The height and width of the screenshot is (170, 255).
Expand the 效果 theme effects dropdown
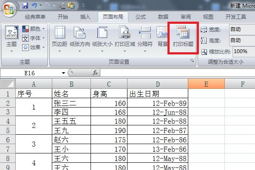(x=34, y=47)
